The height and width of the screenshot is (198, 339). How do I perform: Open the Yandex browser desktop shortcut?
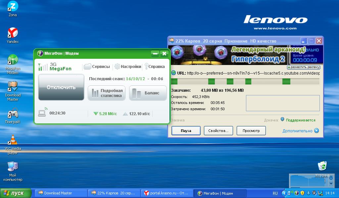pyautogui.click(x=13, y=33)
